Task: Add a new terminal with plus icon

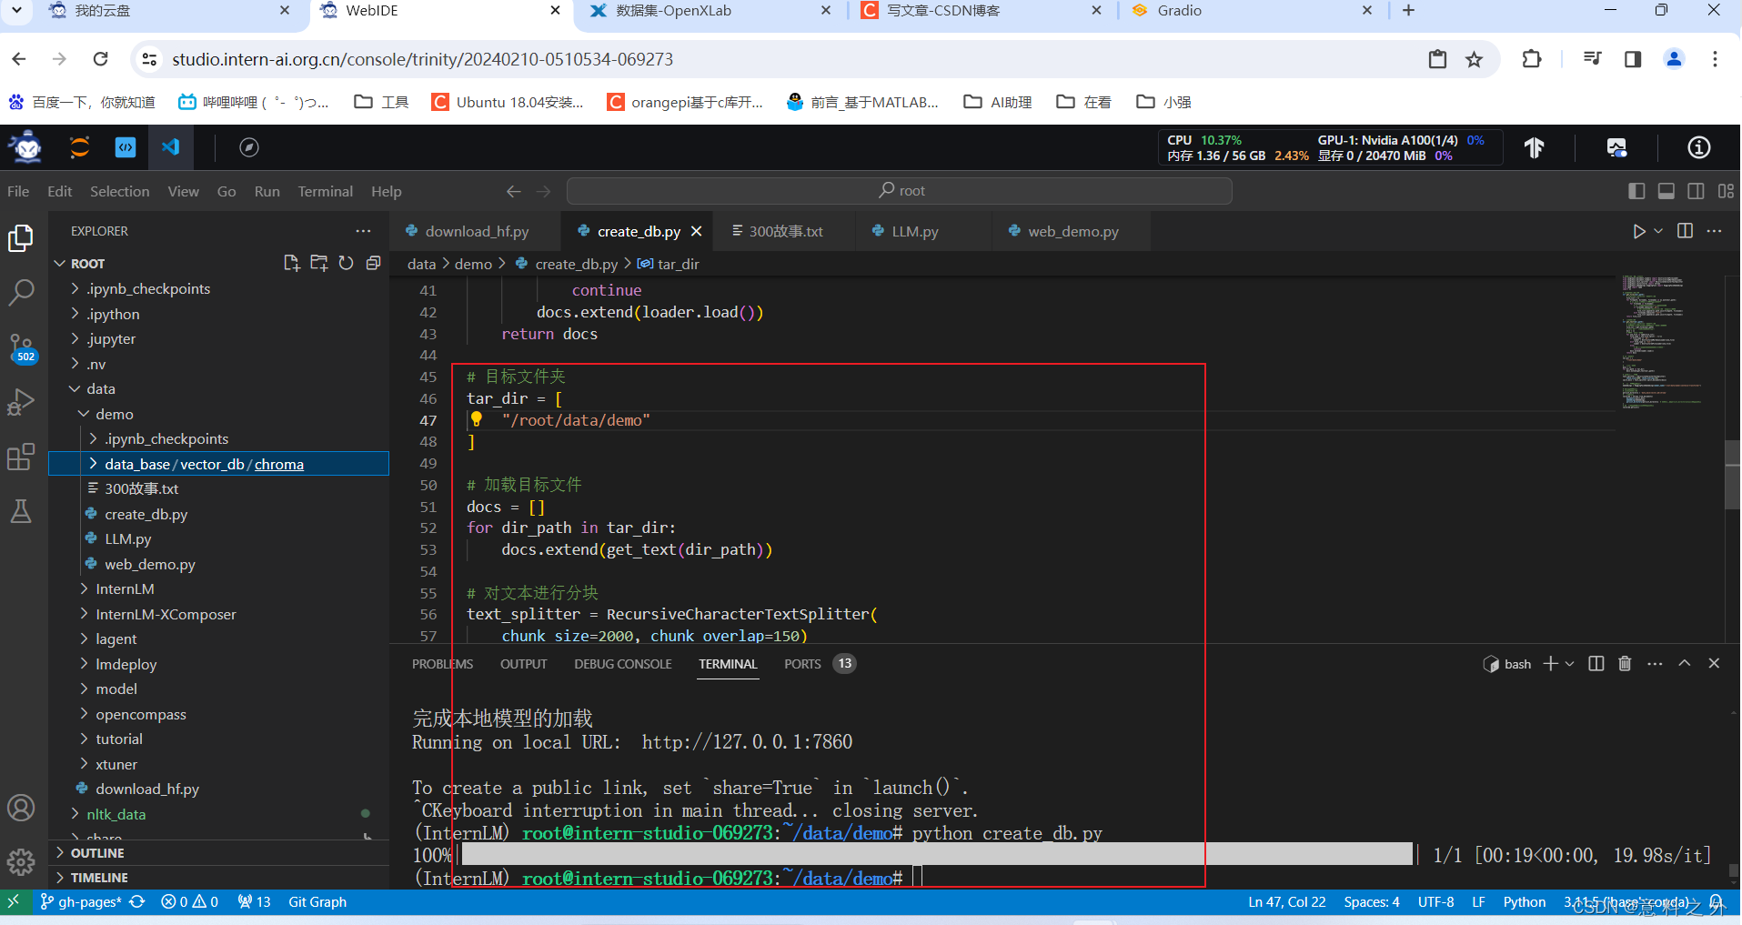Action: point(1551,663)
